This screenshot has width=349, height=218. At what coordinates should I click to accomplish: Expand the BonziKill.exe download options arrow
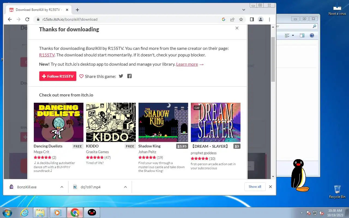62,187
